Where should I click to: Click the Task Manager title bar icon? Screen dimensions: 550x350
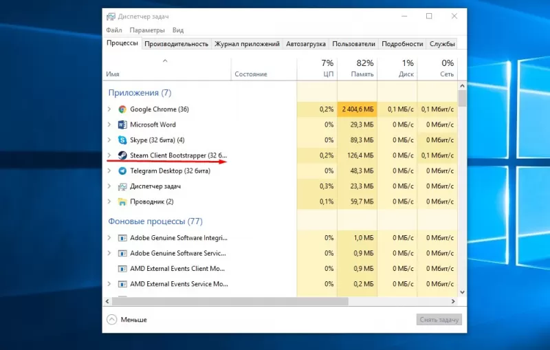[x=111, y=17]
